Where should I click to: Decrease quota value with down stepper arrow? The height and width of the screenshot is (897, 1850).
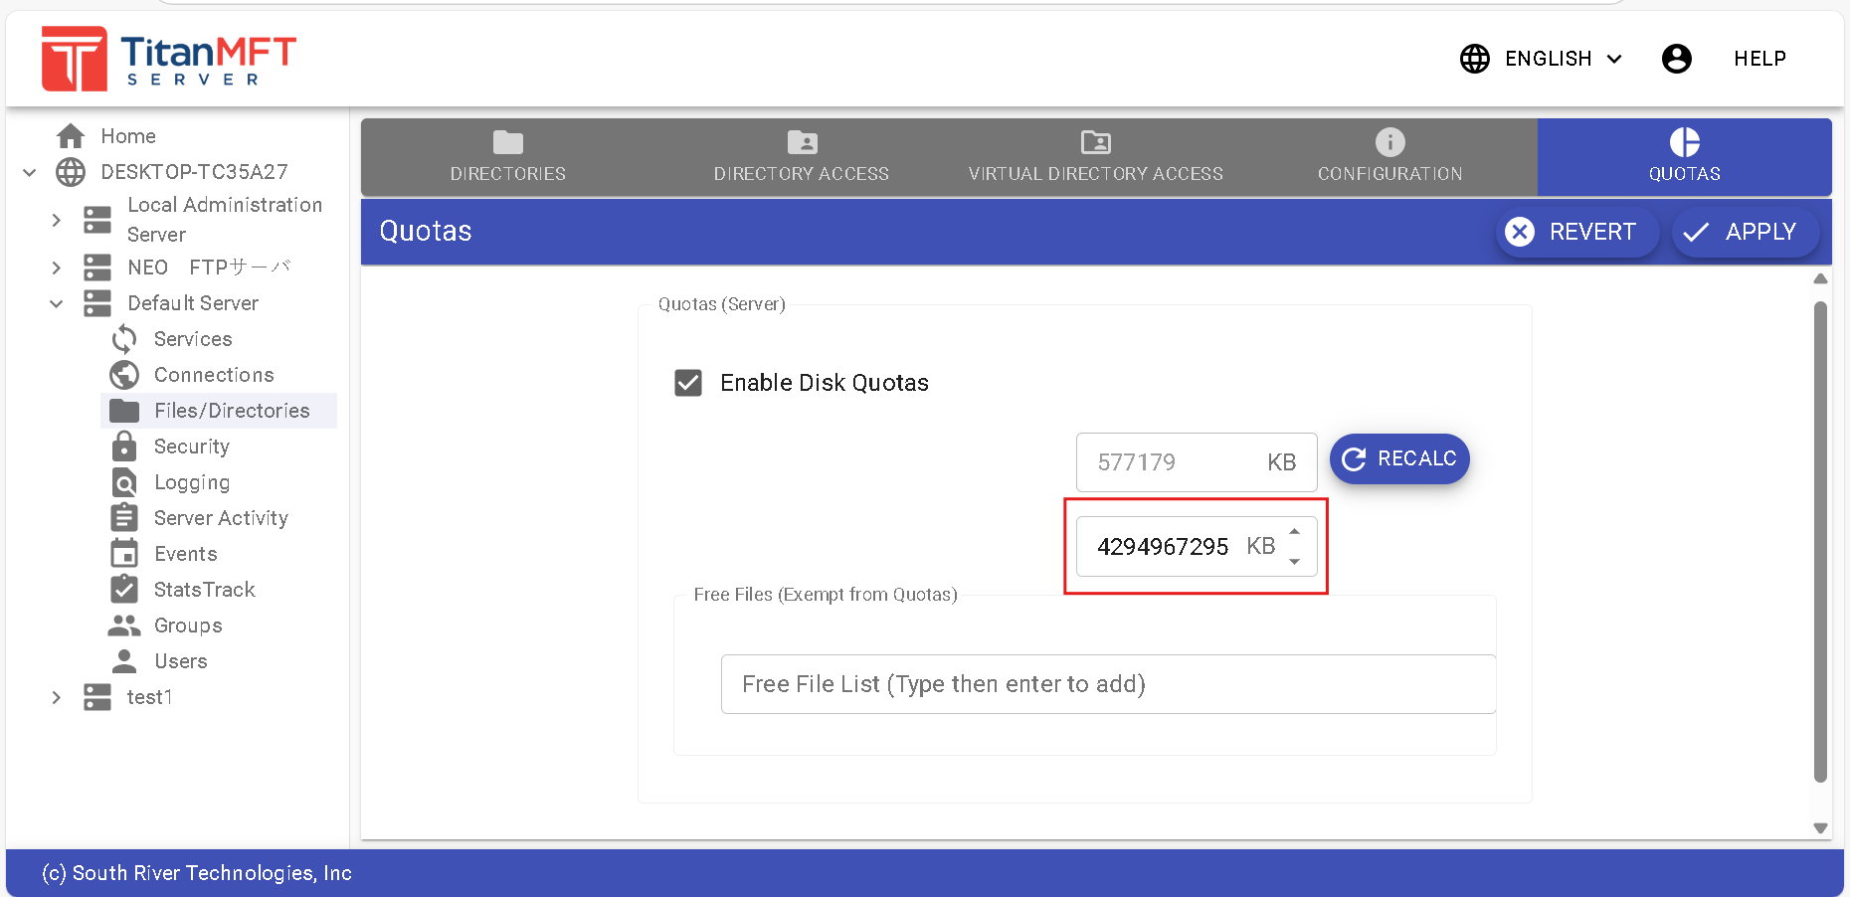click(x=1294, y=561)
